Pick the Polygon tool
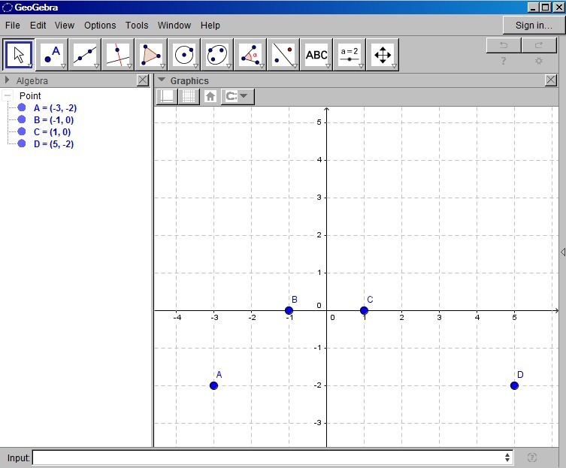The image size is (566, 468). (x=151, y=54)
